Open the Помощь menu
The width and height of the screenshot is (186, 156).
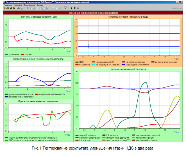point(40,5)
